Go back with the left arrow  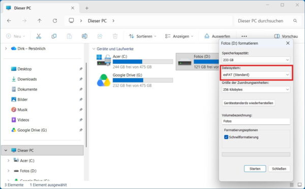[9, 21]
